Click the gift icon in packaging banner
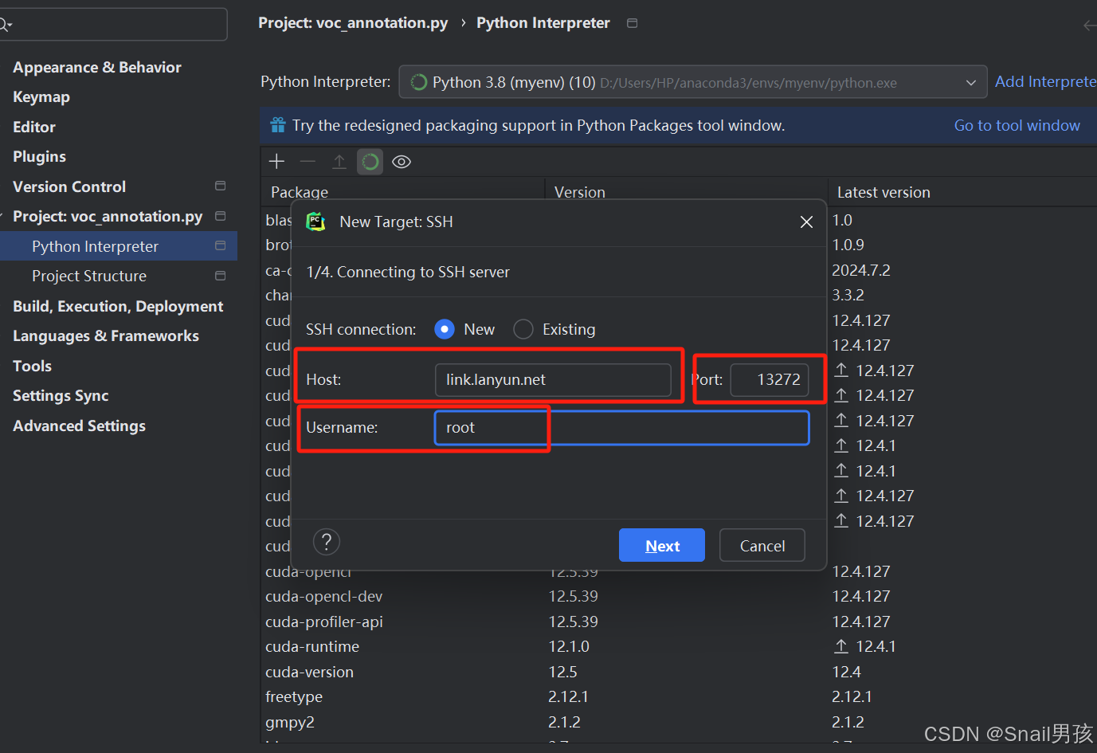The height and width of the screenshot is (753, 1097). pyautogui.click(x=277, y=125)
